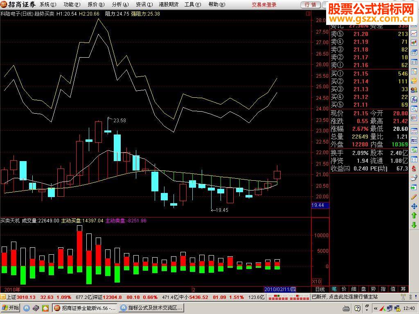419x314 pixels.
Task: Click the multi-window grid icon in sidebar
Action: pyautogui.click(x=414, y=159)
